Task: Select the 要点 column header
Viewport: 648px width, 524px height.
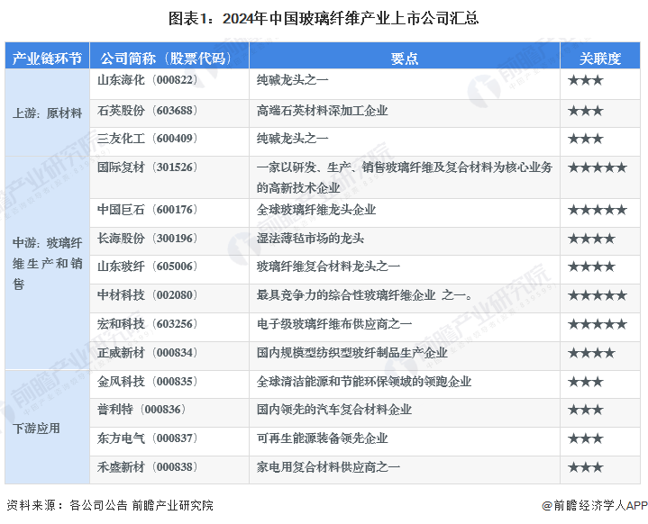Action: click(405, 59)
